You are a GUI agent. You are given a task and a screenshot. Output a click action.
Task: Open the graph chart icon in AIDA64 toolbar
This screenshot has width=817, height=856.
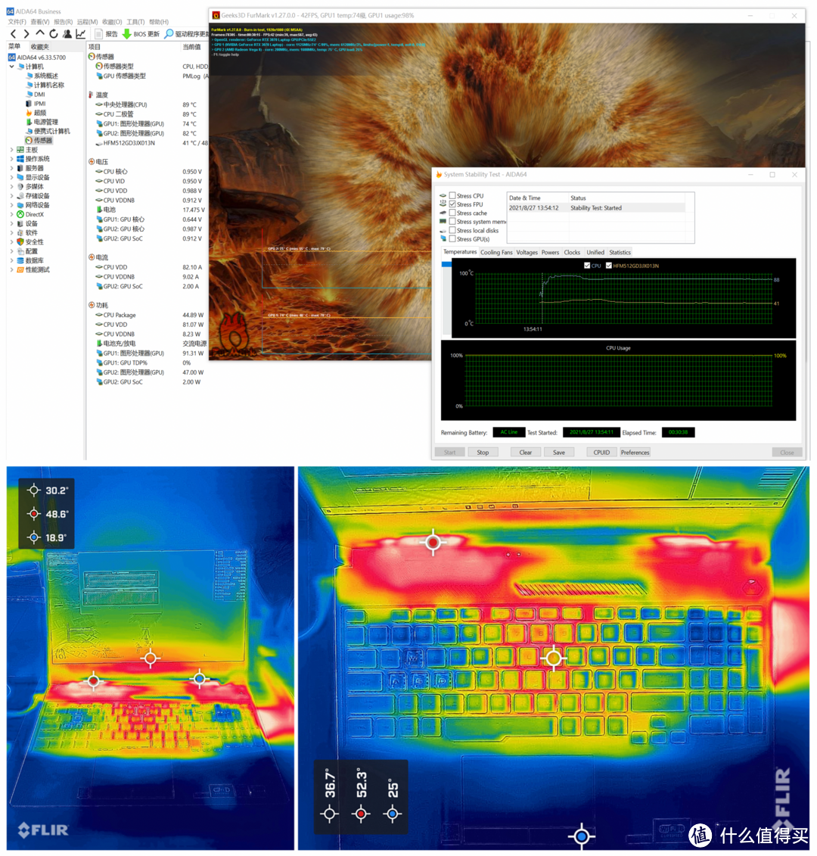click(81, 34)
